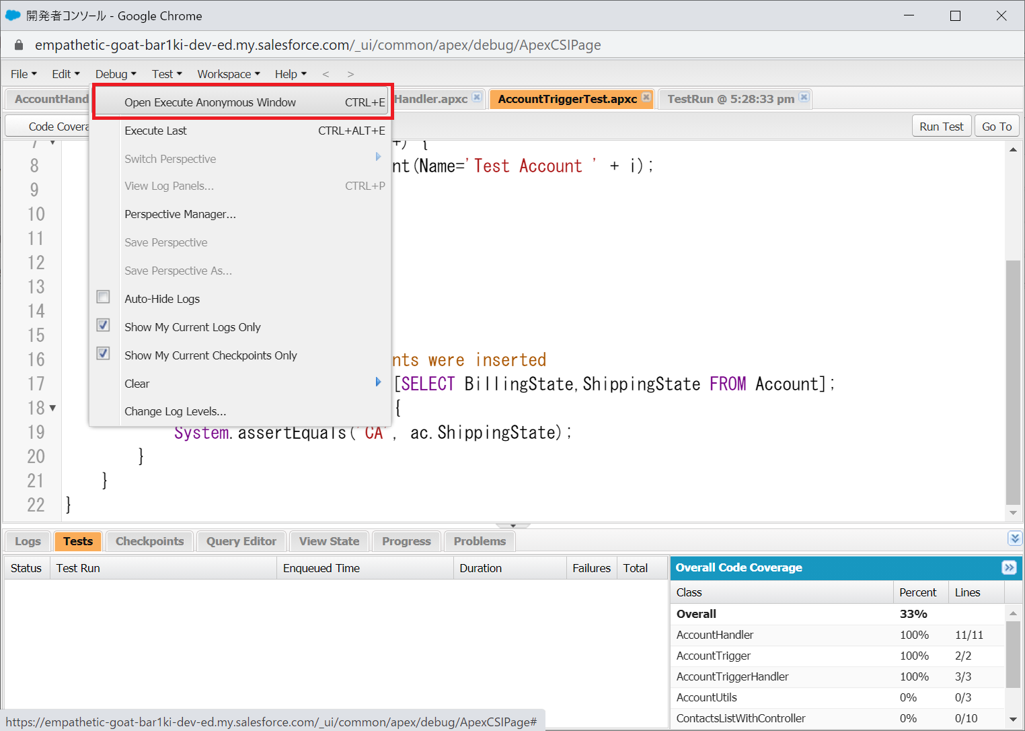Open the Test menu dropdown

point(167,74)
